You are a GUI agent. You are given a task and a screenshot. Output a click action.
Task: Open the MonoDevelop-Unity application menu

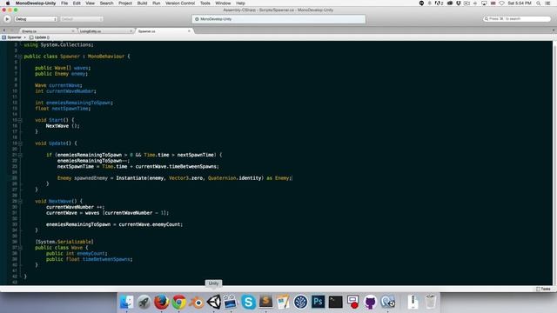(x=36, y=3)
